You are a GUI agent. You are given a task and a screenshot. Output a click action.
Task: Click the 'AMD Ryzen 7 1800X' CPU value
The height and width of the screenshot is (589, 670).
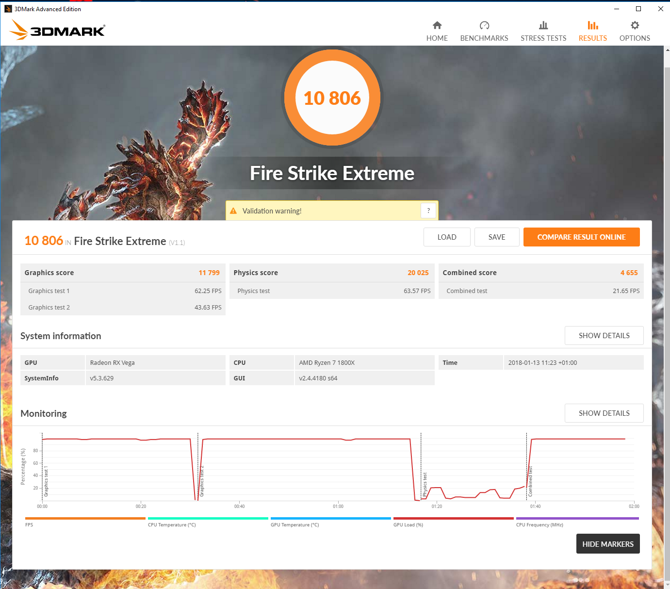(x=327, y=363)
